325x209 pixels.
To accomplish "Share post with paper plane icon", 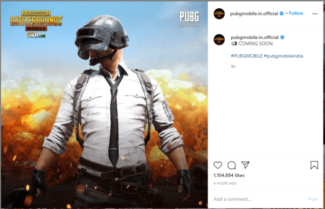I will [x=245, y=165].
